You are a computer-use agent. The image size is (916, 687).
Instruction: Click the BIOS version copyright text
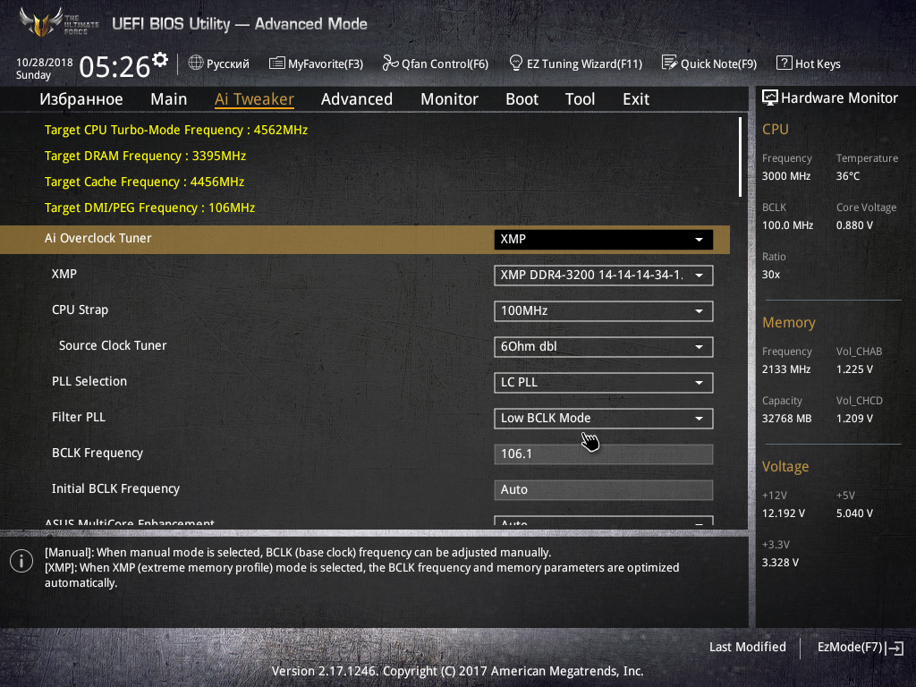pyautogui.click(x=457, y=671)
